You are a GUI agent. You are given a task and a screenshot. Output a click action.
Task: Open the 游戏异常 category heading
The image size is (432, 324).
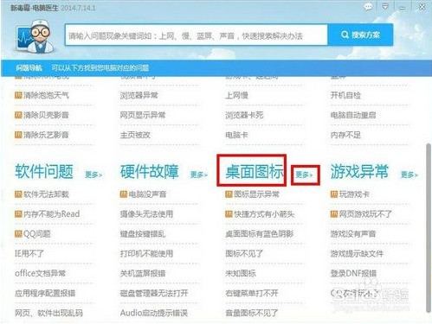[359, 171]
